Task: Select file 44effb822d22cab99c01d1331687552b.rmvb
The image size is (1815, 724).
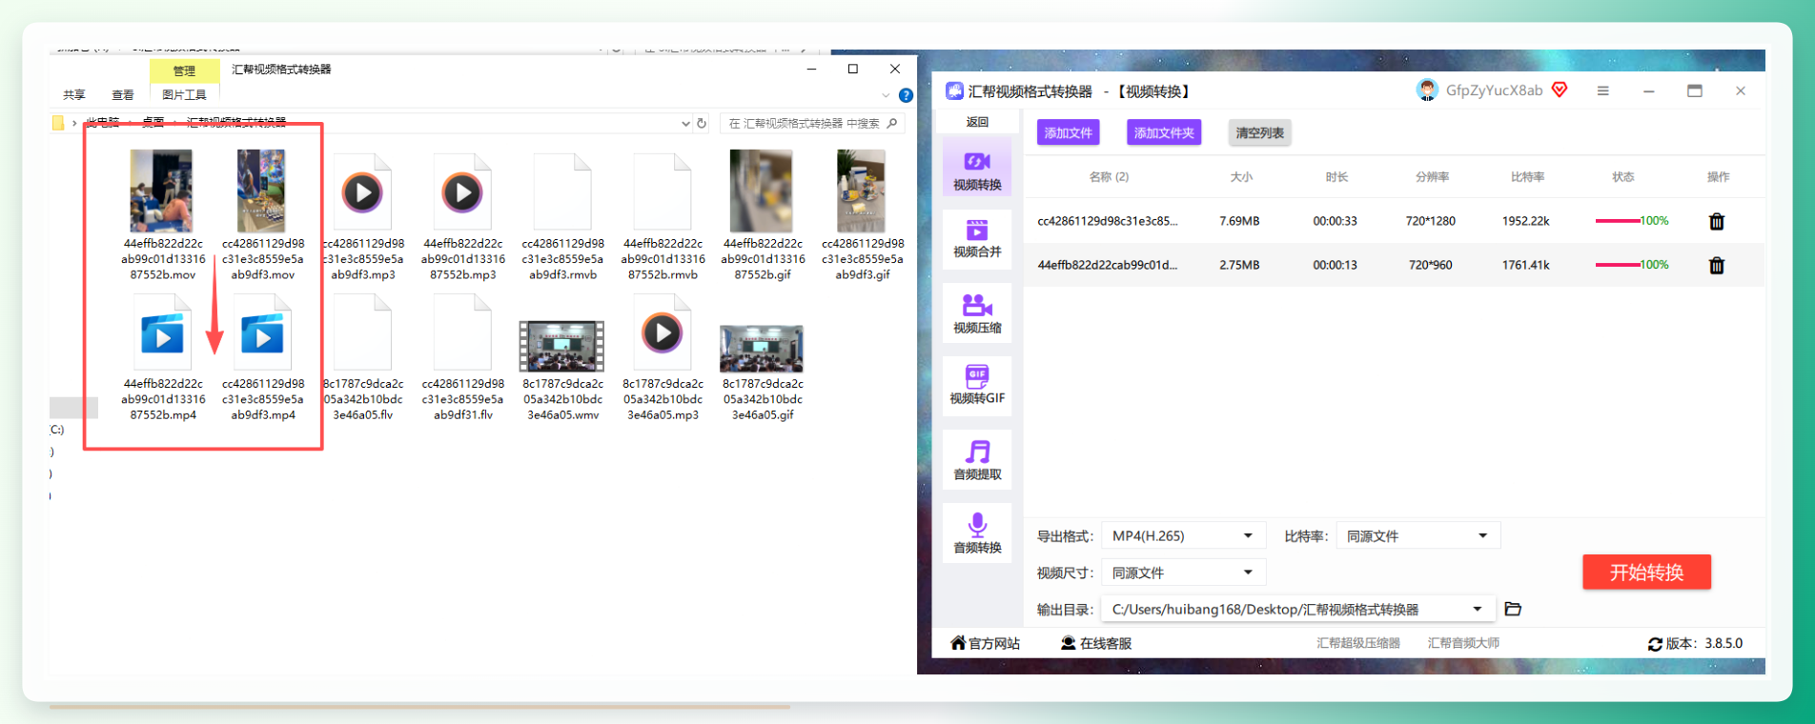Action: coord(663,216)
